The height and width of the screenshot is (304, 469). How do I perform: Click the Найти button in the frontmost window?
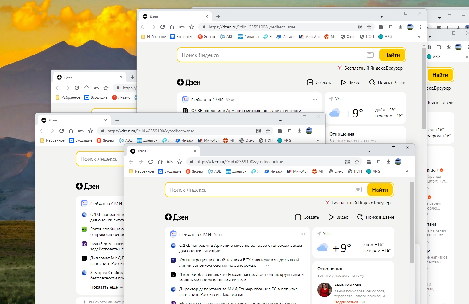tap(380, 190)
